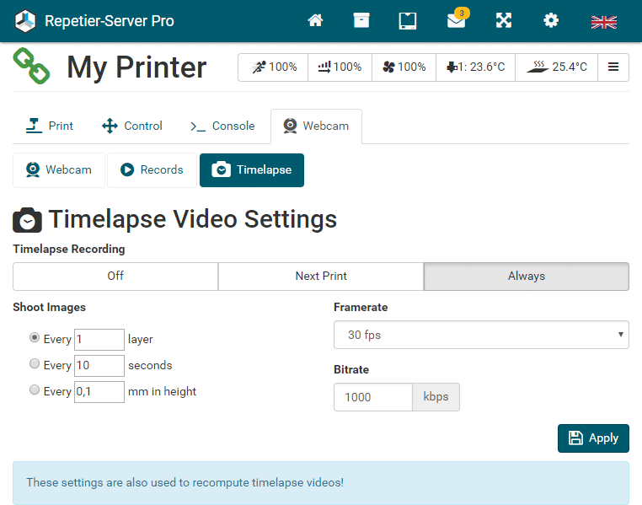Viewport: 642px width, 505px height.
Task: Click the Bitrate 1000 input field
Action: 373,397
